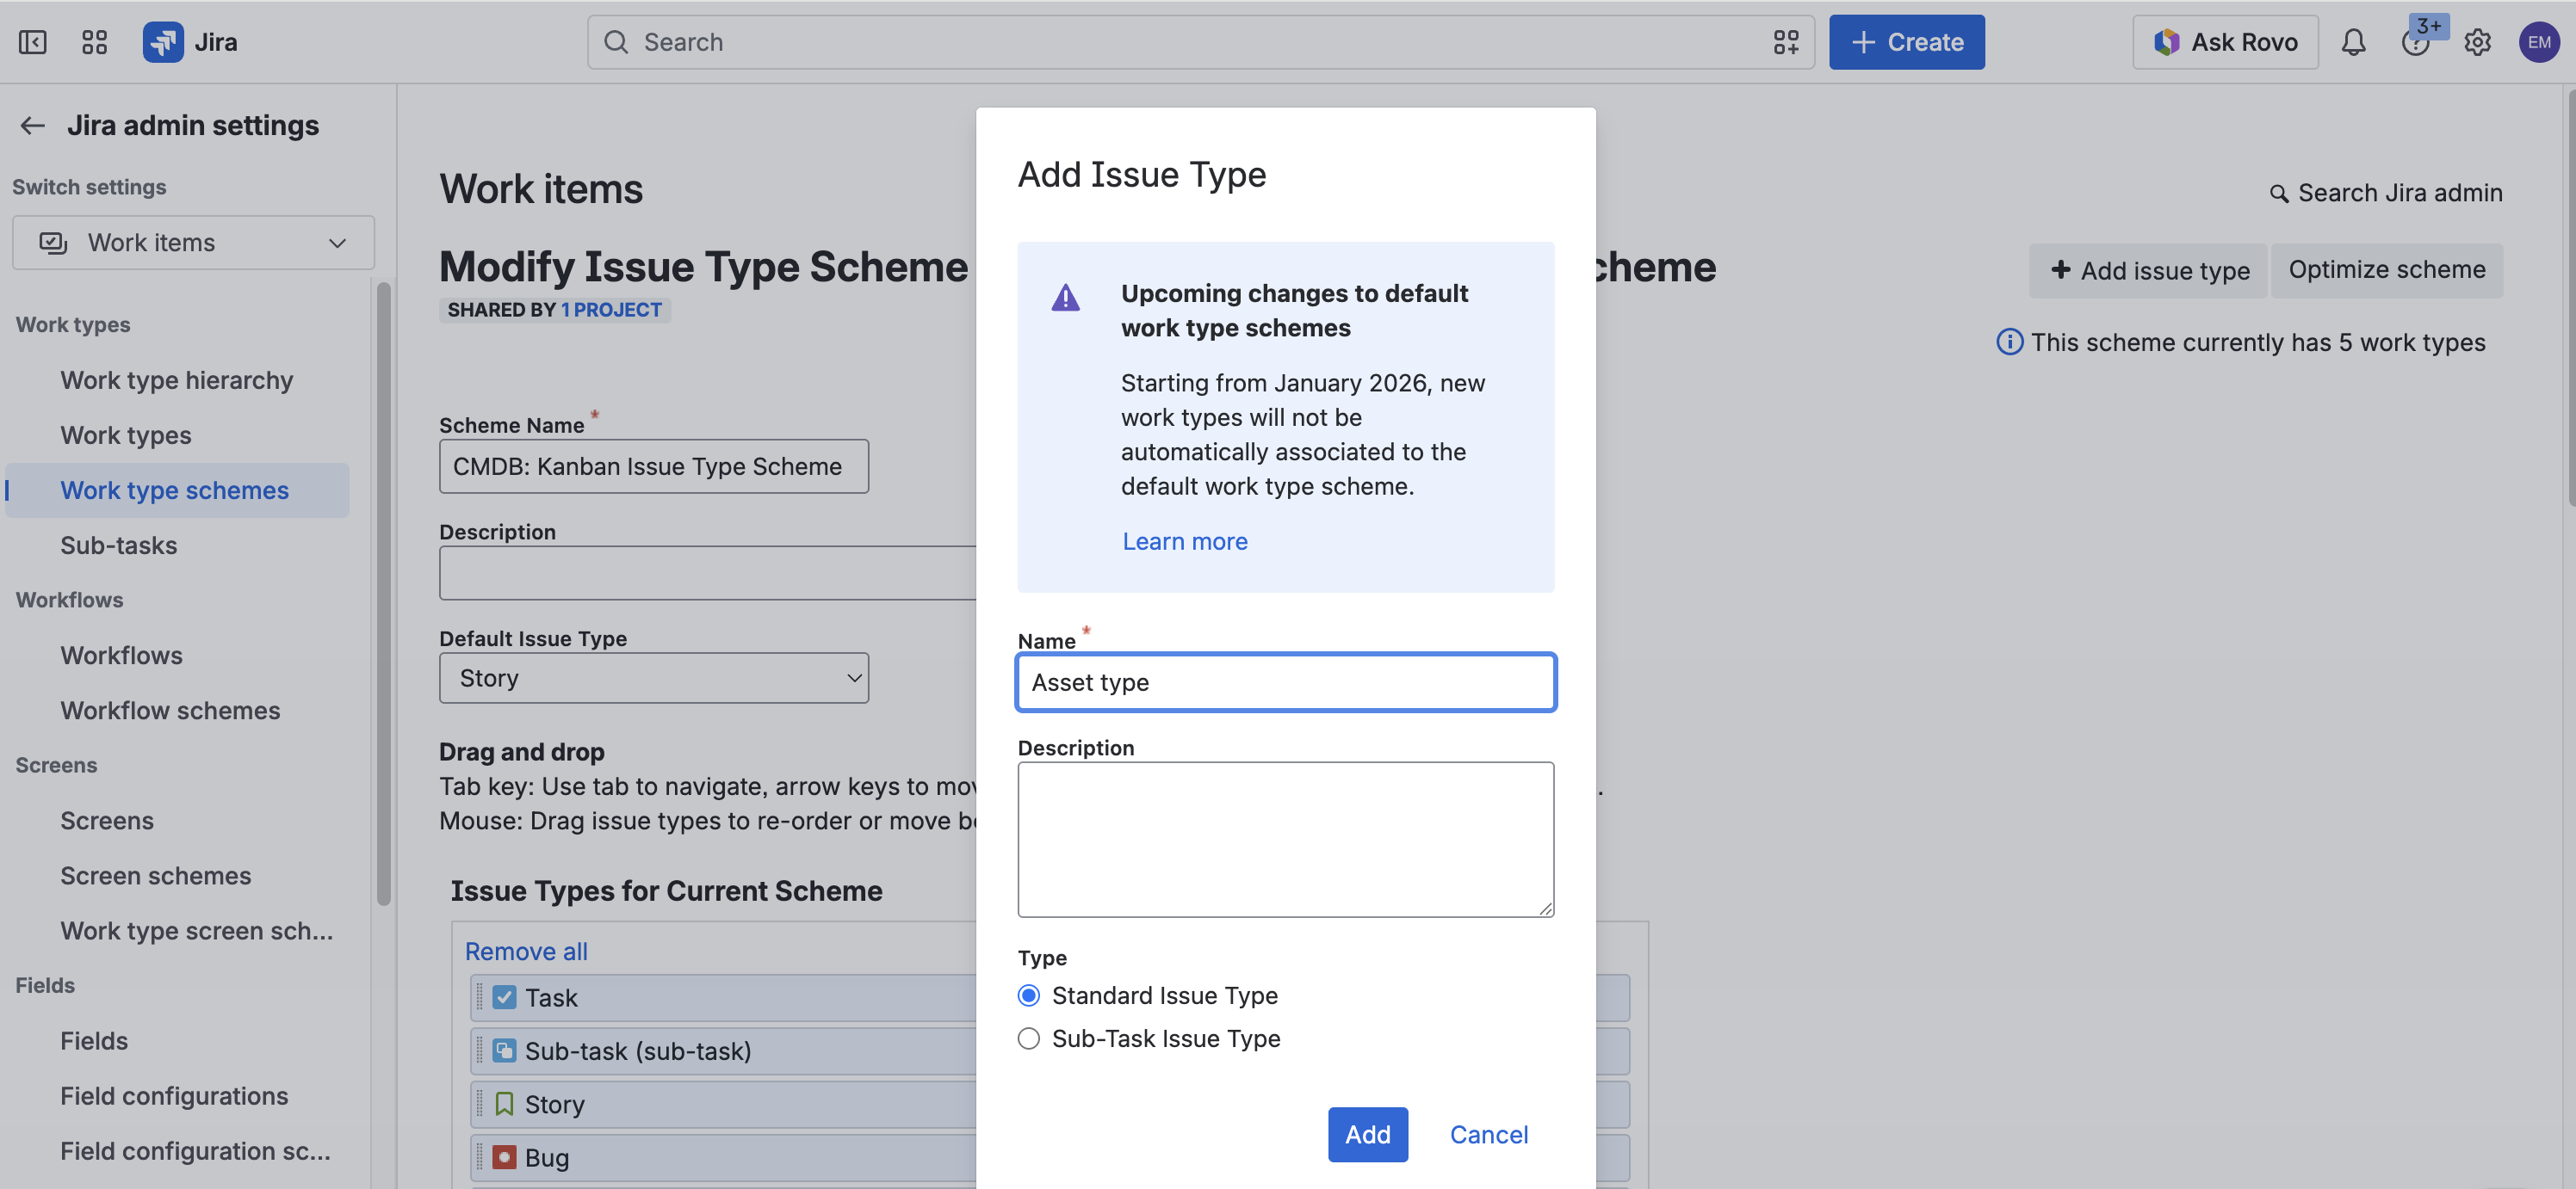Open Work type hierarchy in sidebar

176,380
